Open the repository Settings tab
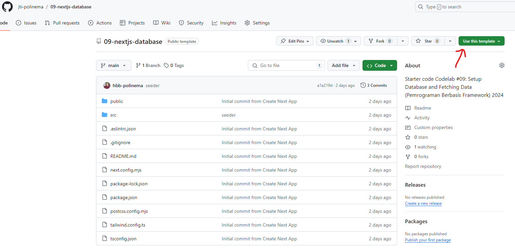515x248 pixels. coord(257,23)
